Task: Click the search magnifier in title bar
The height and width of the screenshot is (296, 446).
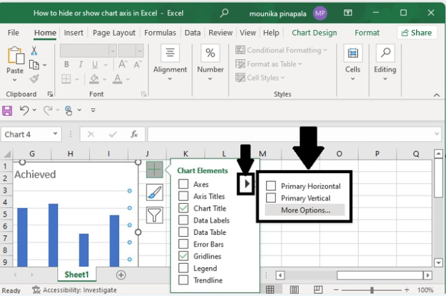Action: pyautogui.click(x=224, y=13)
